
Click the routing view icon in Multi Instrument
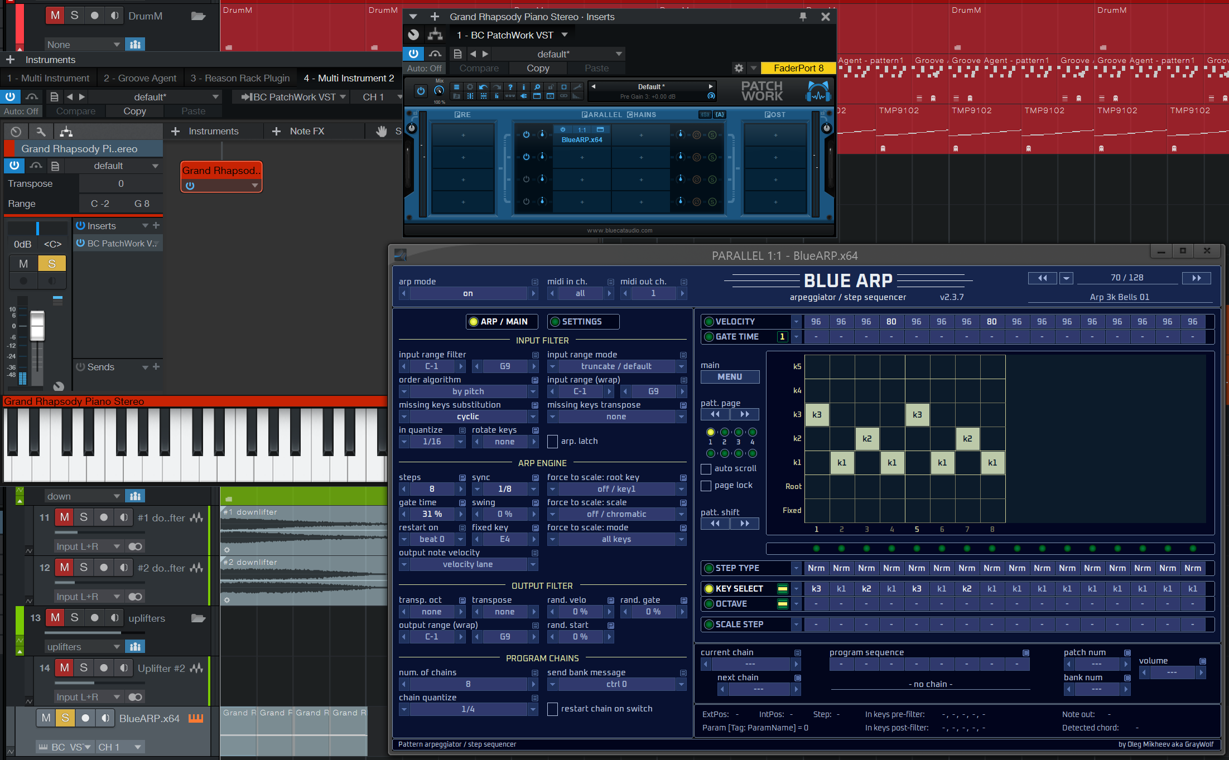(x=66, y=132)
